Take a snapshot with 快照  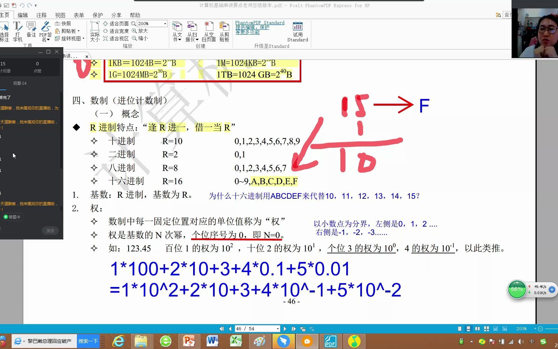pyautogui.click(x=63, y=24)
